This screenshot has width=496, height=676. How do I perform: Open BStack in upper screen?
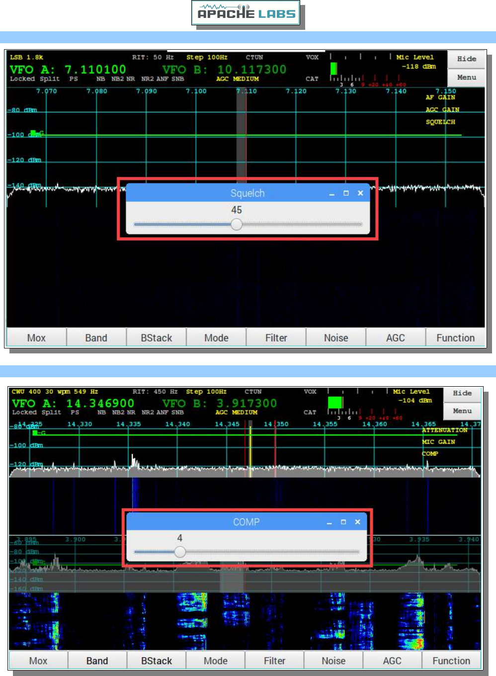coord(156,338)
